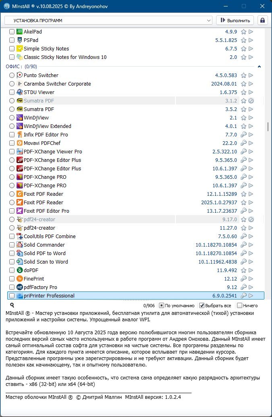Click the star icon for Foxit PDF Reader 2025.1.0.27937
The height and width of the screenshot is (417, 272).
243,202
